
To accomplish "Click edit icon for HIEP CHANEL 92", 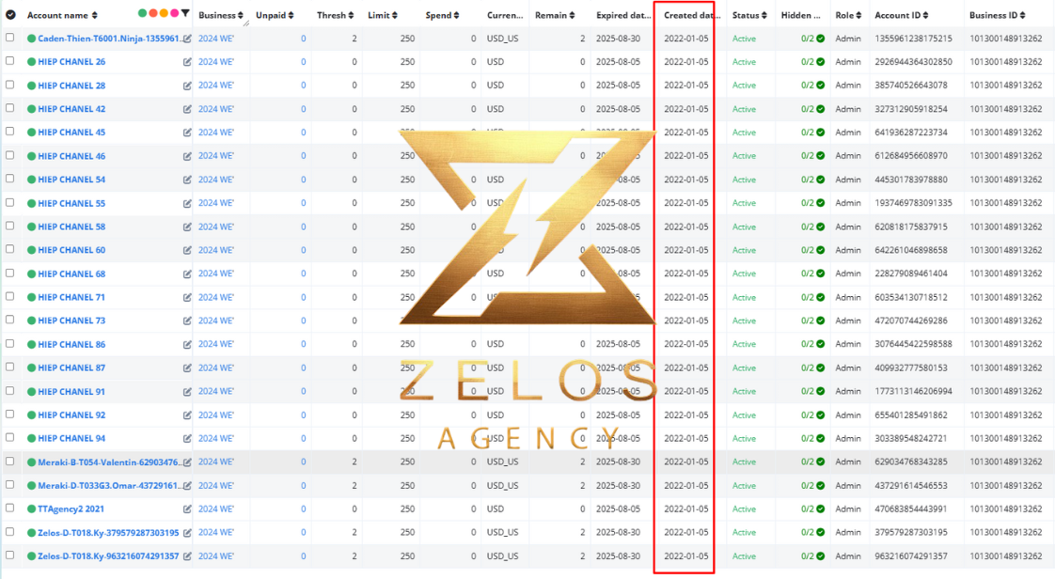I will point(187,415).
